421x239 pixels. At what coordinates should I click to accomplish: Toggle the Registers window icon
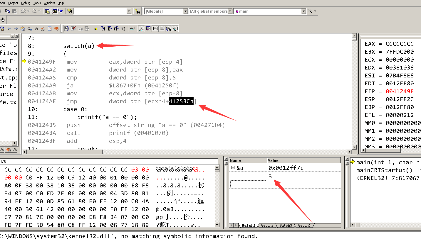(155, 29)
